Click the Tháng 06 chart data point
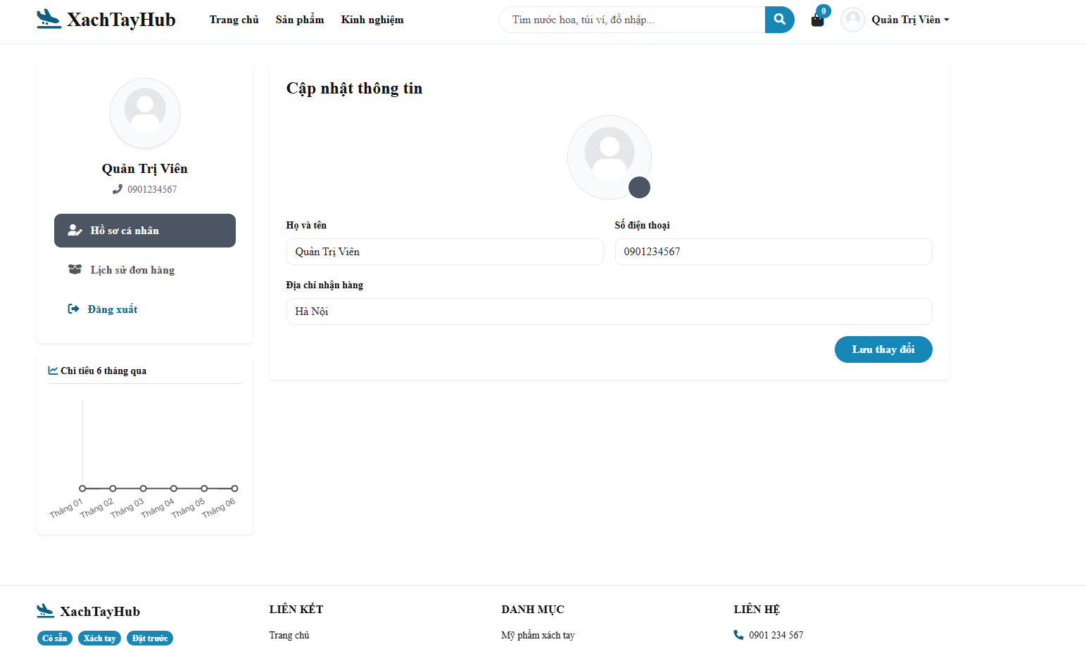 tap(234, 488)
